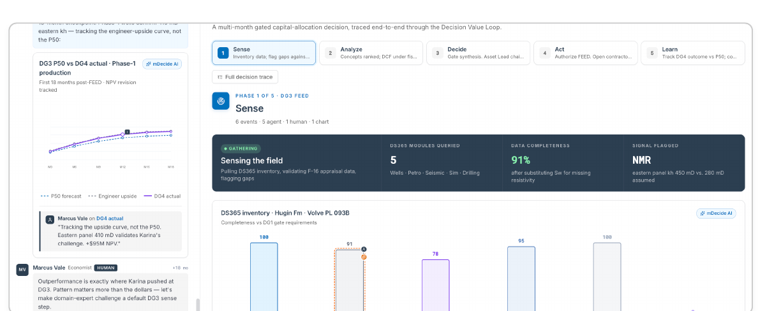Click the grey bar labeled 100
The width and height of the screenshot is (774, 311).
(x=607, y=277)
